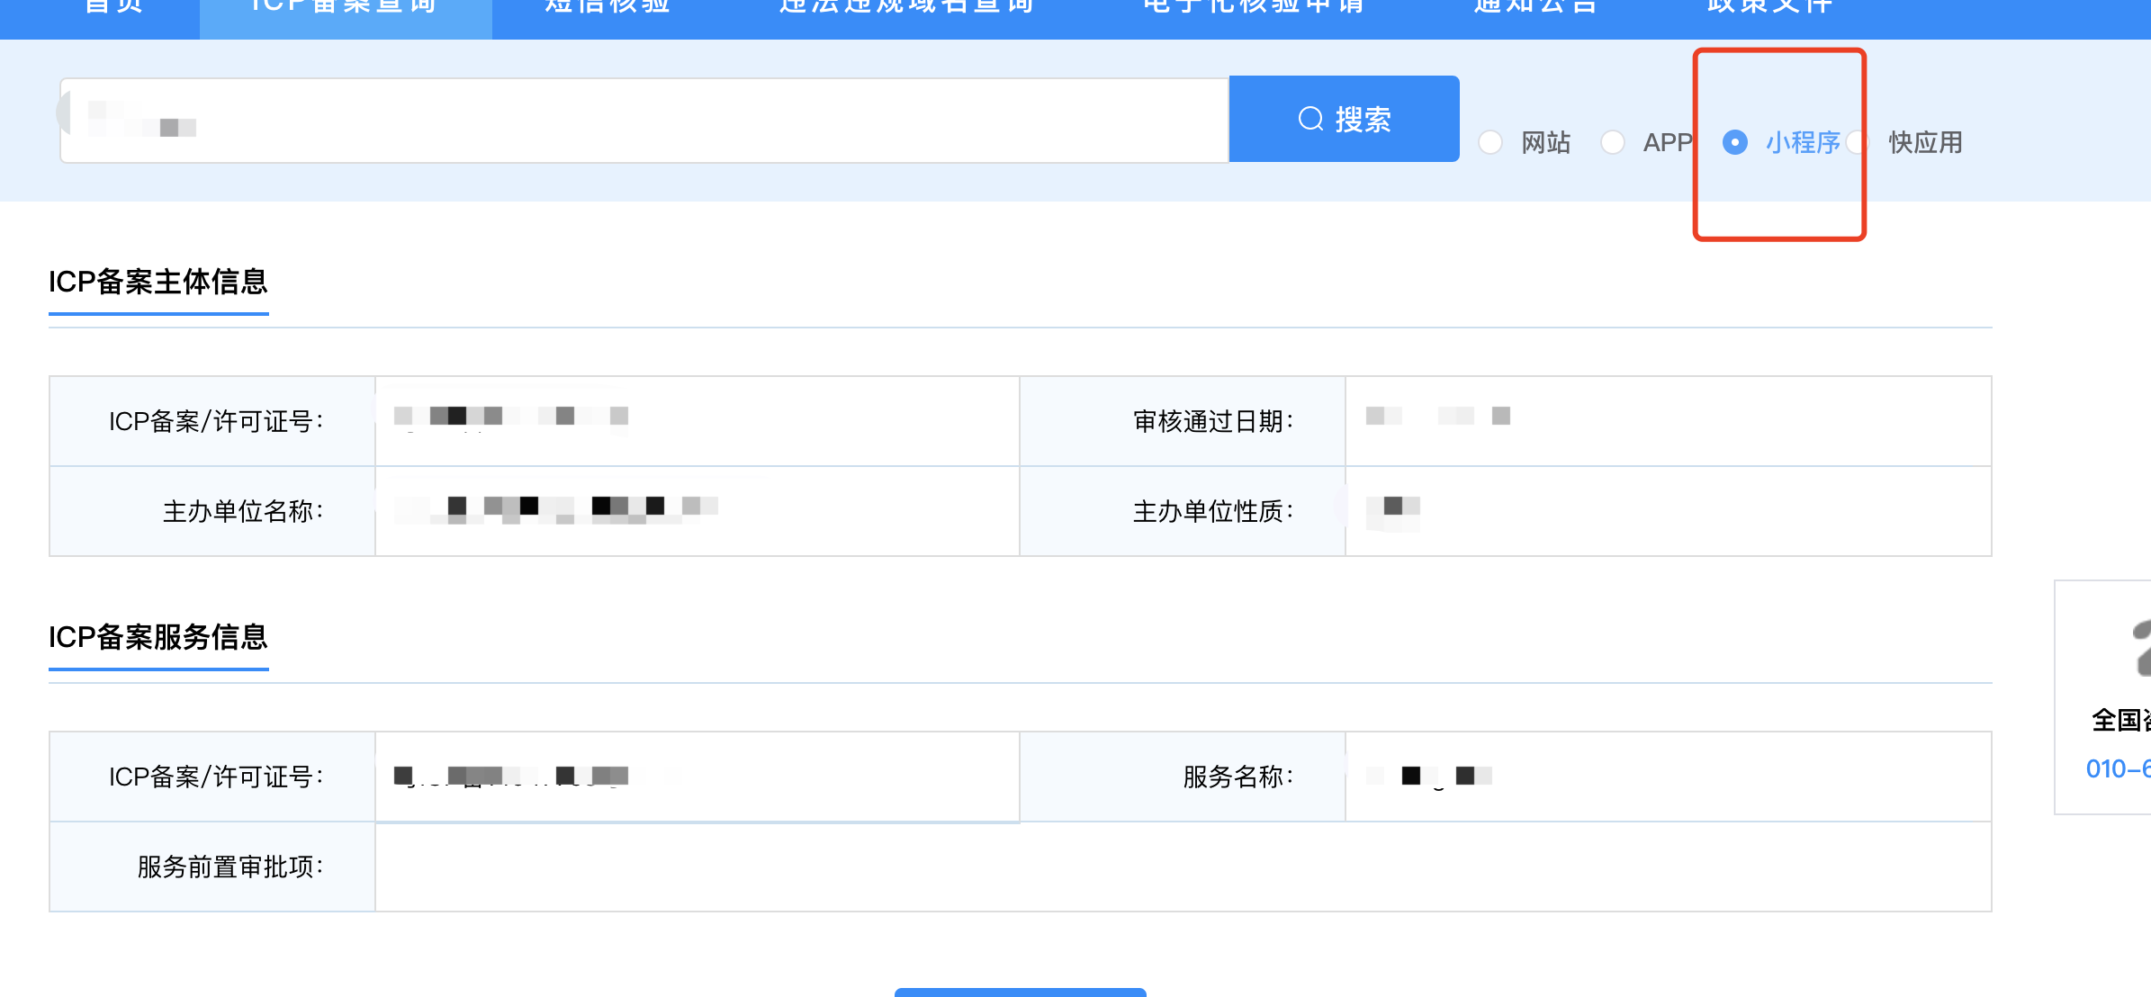The image size is (2151, 997).
Task: Open the 通知公告 navigation tab
Action: 1535,7
